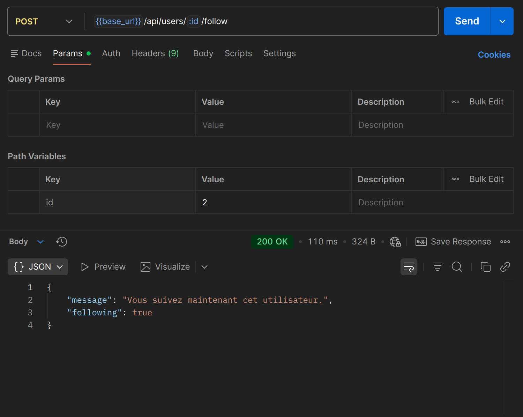The height and width of the screenshot is (417, 523).
Task: Open the response history icon
Action: [62, 242]
